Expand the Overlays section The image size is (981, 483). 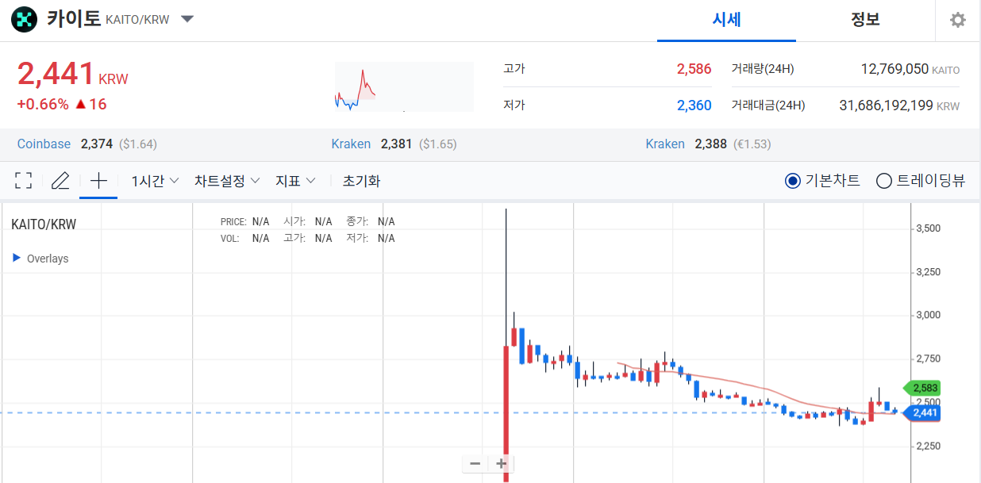(x=40, y=258)
